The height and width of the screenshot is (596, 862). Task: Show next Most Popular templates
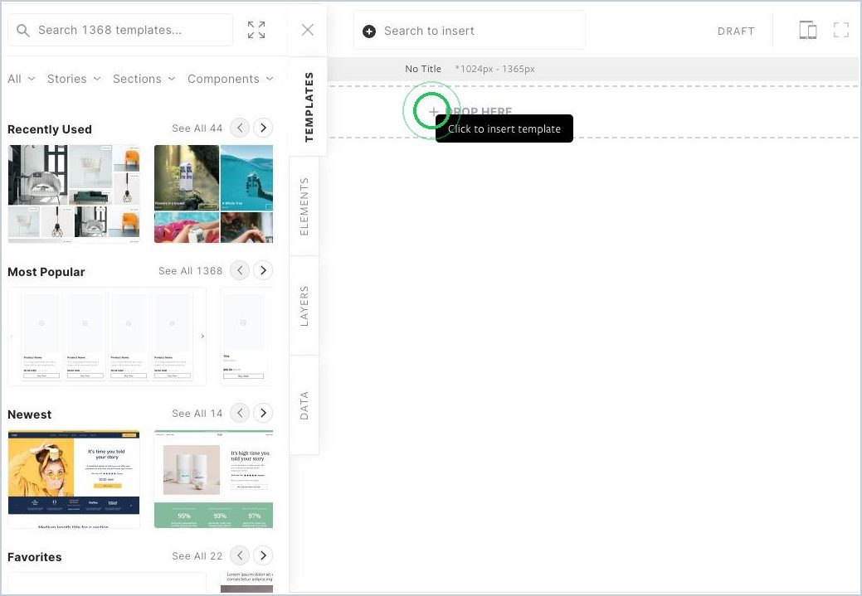point(263,270)
